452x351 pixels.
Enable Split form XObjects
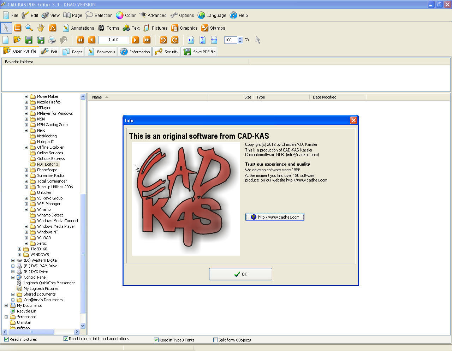(x=215, y=340)
